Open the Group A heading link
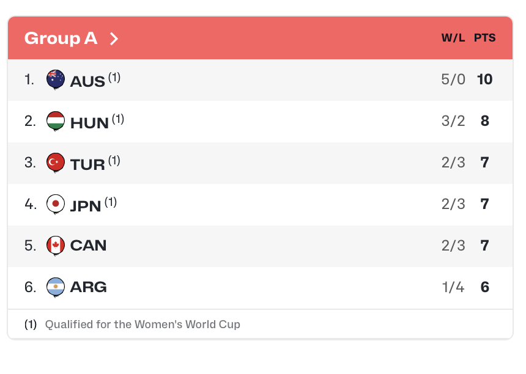This screenshot has width=526, height=374. point(61,38)
